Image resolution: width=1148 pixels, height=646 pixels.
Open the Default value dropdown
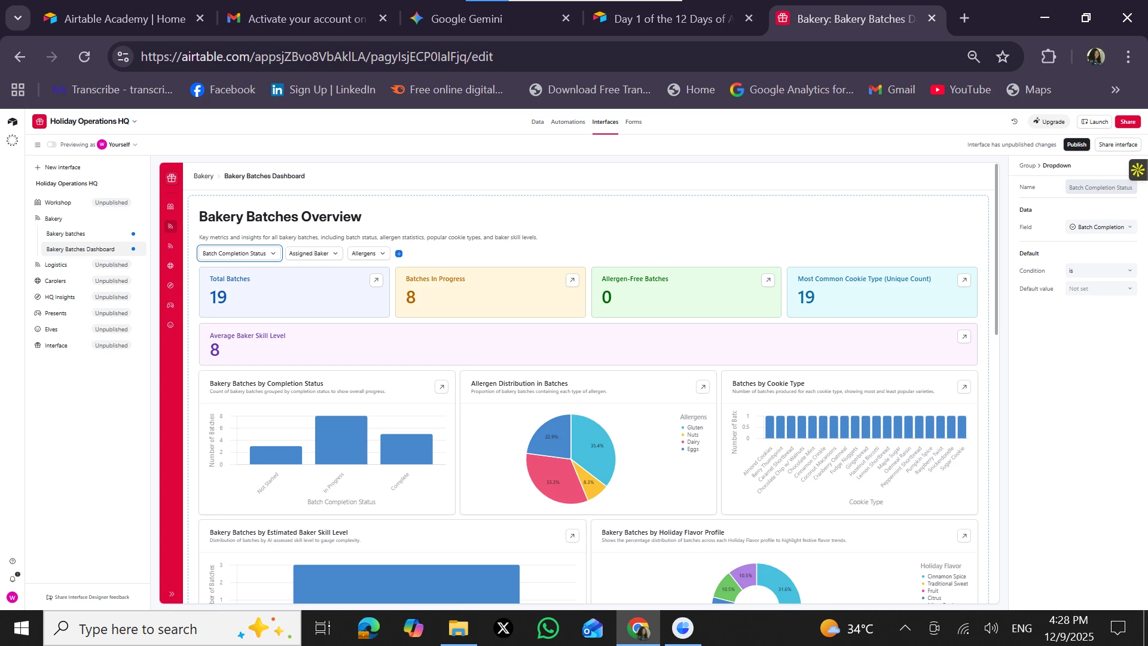click(1100, 289)
